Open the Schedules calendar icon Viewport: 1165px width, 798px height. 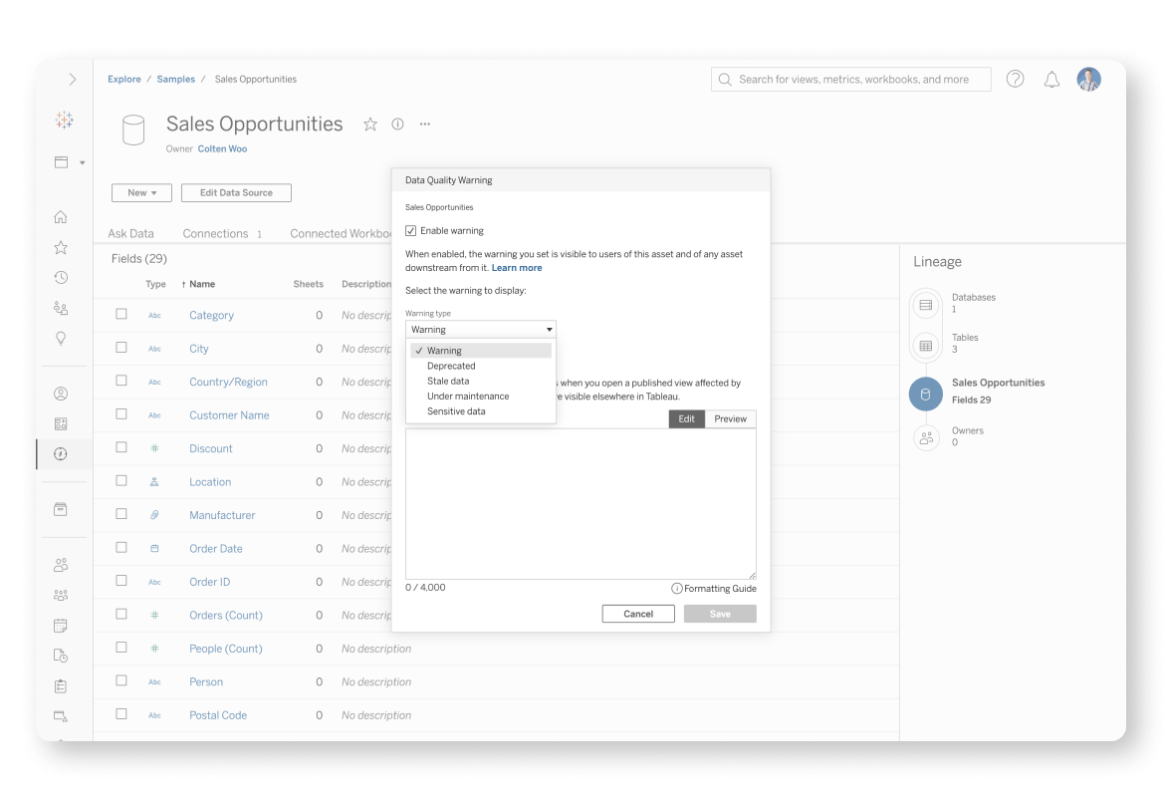[x=61, y=626]
